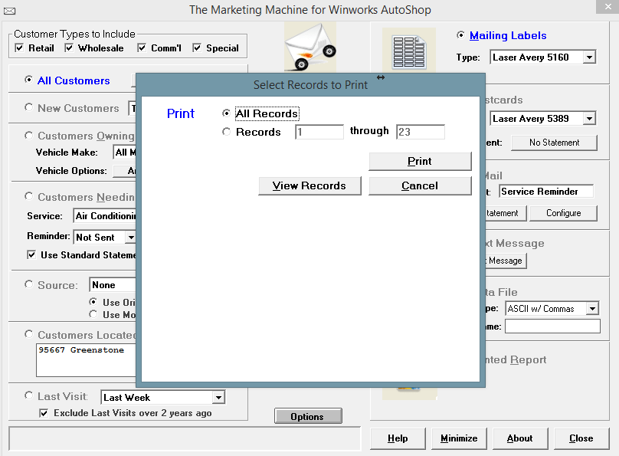619x456 pixels.
Task: Uncheck the Wholesale customer type checkbox
Action: 70,48
